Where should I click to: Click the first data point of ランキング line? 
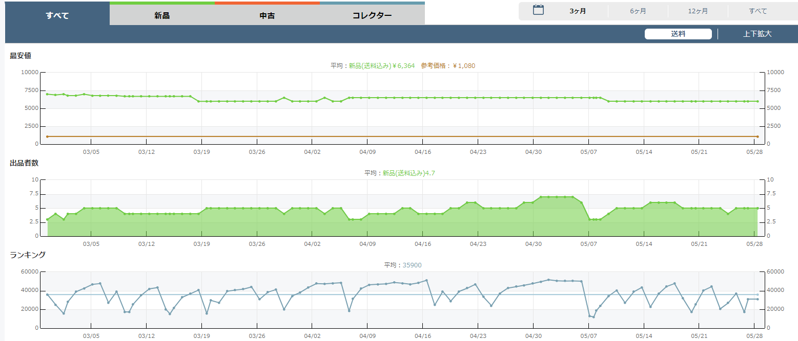tap(47, 294)
